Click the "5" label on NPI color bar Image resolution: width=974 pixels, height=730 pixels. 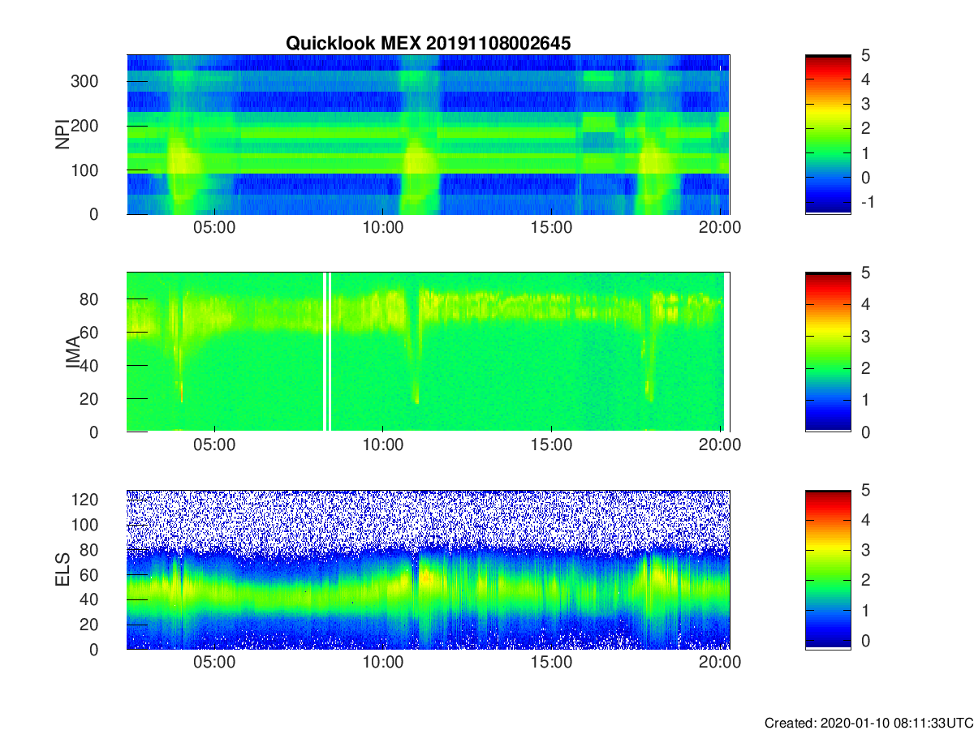coord(865,55)
